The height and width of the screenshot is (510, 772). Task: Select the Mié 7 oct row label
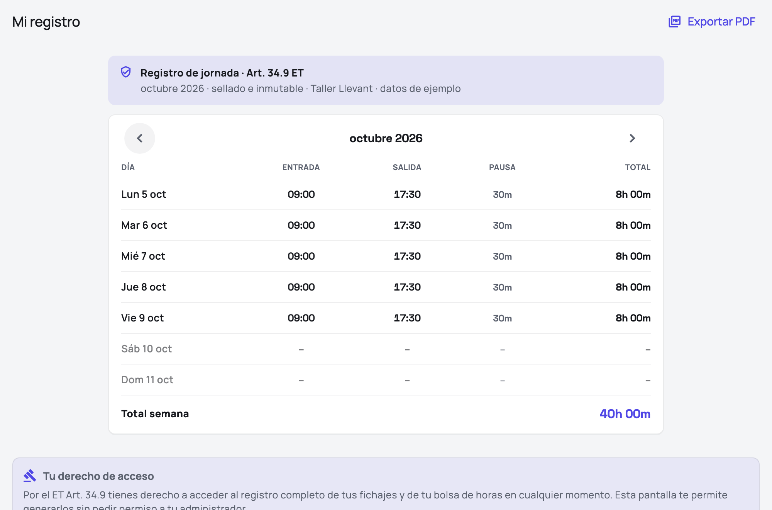pyautogui.click(x=143, y=256)
